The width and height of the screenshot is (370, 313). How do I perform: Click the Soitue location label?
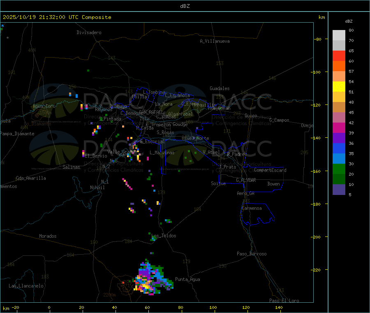point(218,183)
